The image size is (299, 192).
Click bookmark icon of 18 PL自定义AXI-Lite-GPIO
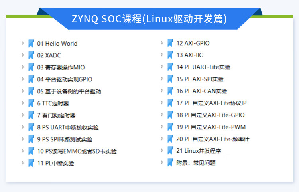[x=170, y=115]
